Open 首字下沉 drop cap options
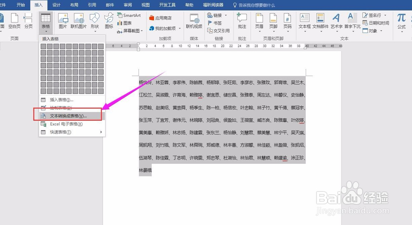This screenshot has height=225, width=412. coord(352,22)
